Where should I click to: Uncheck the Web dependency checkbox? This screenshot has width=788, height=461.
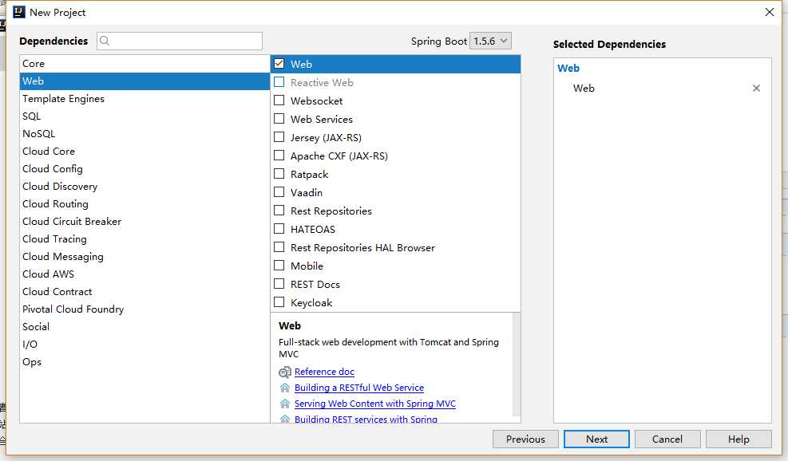279,64
